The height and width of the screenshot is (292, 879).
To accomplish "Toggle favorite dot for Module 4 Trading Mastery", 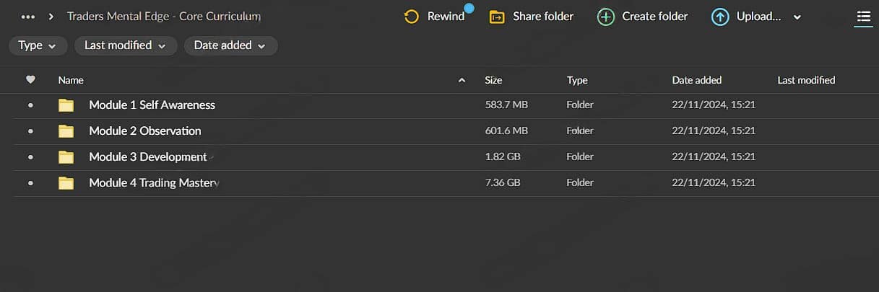I will tap(30, 183).
